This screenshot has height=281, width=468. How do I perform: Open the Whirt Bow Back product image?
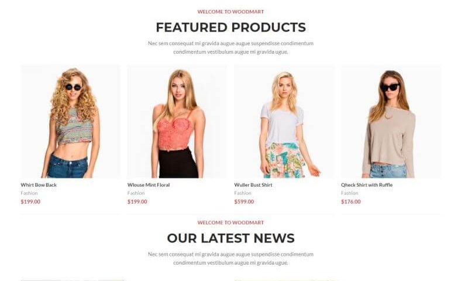point(70,122)
